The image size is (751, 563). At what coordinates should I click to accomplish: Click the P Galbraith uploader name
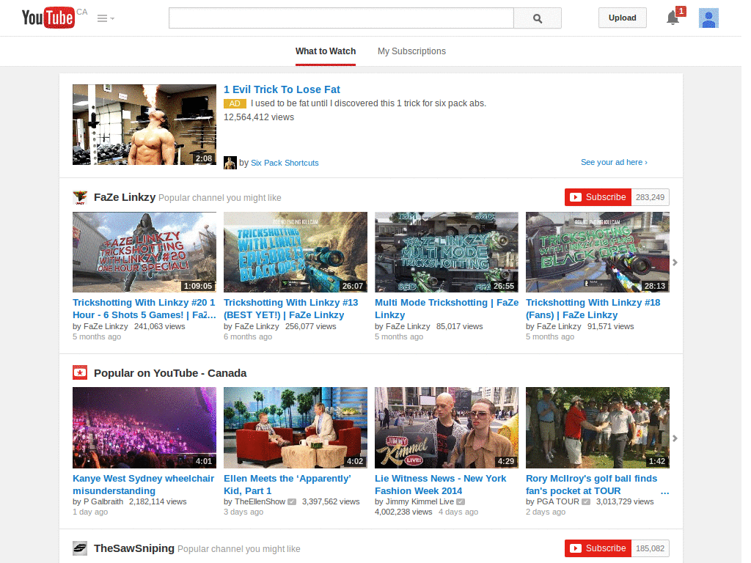point(103,501)
